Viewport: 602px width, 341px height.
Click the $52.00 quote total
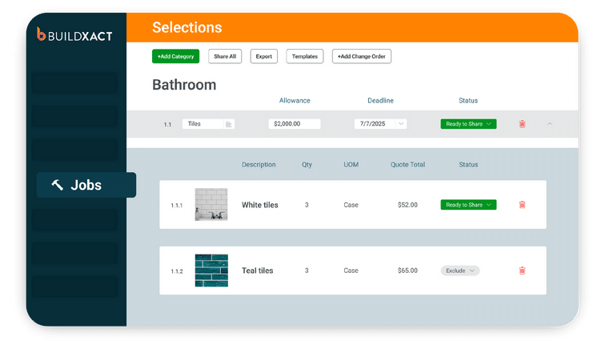[407, 205]
